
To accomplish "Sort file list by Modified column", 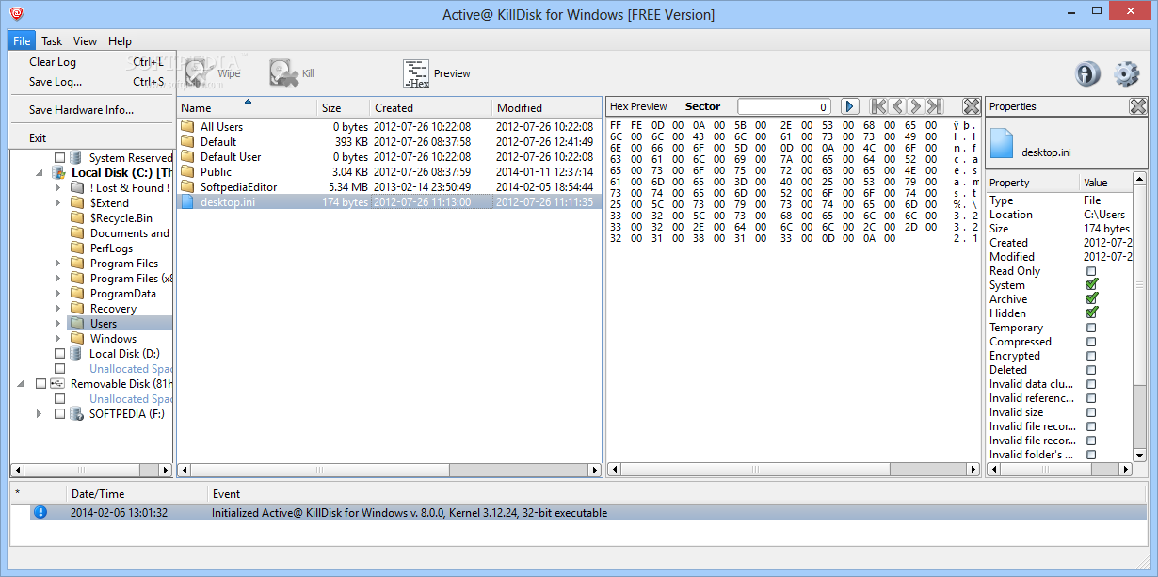I will coord(546,107).
